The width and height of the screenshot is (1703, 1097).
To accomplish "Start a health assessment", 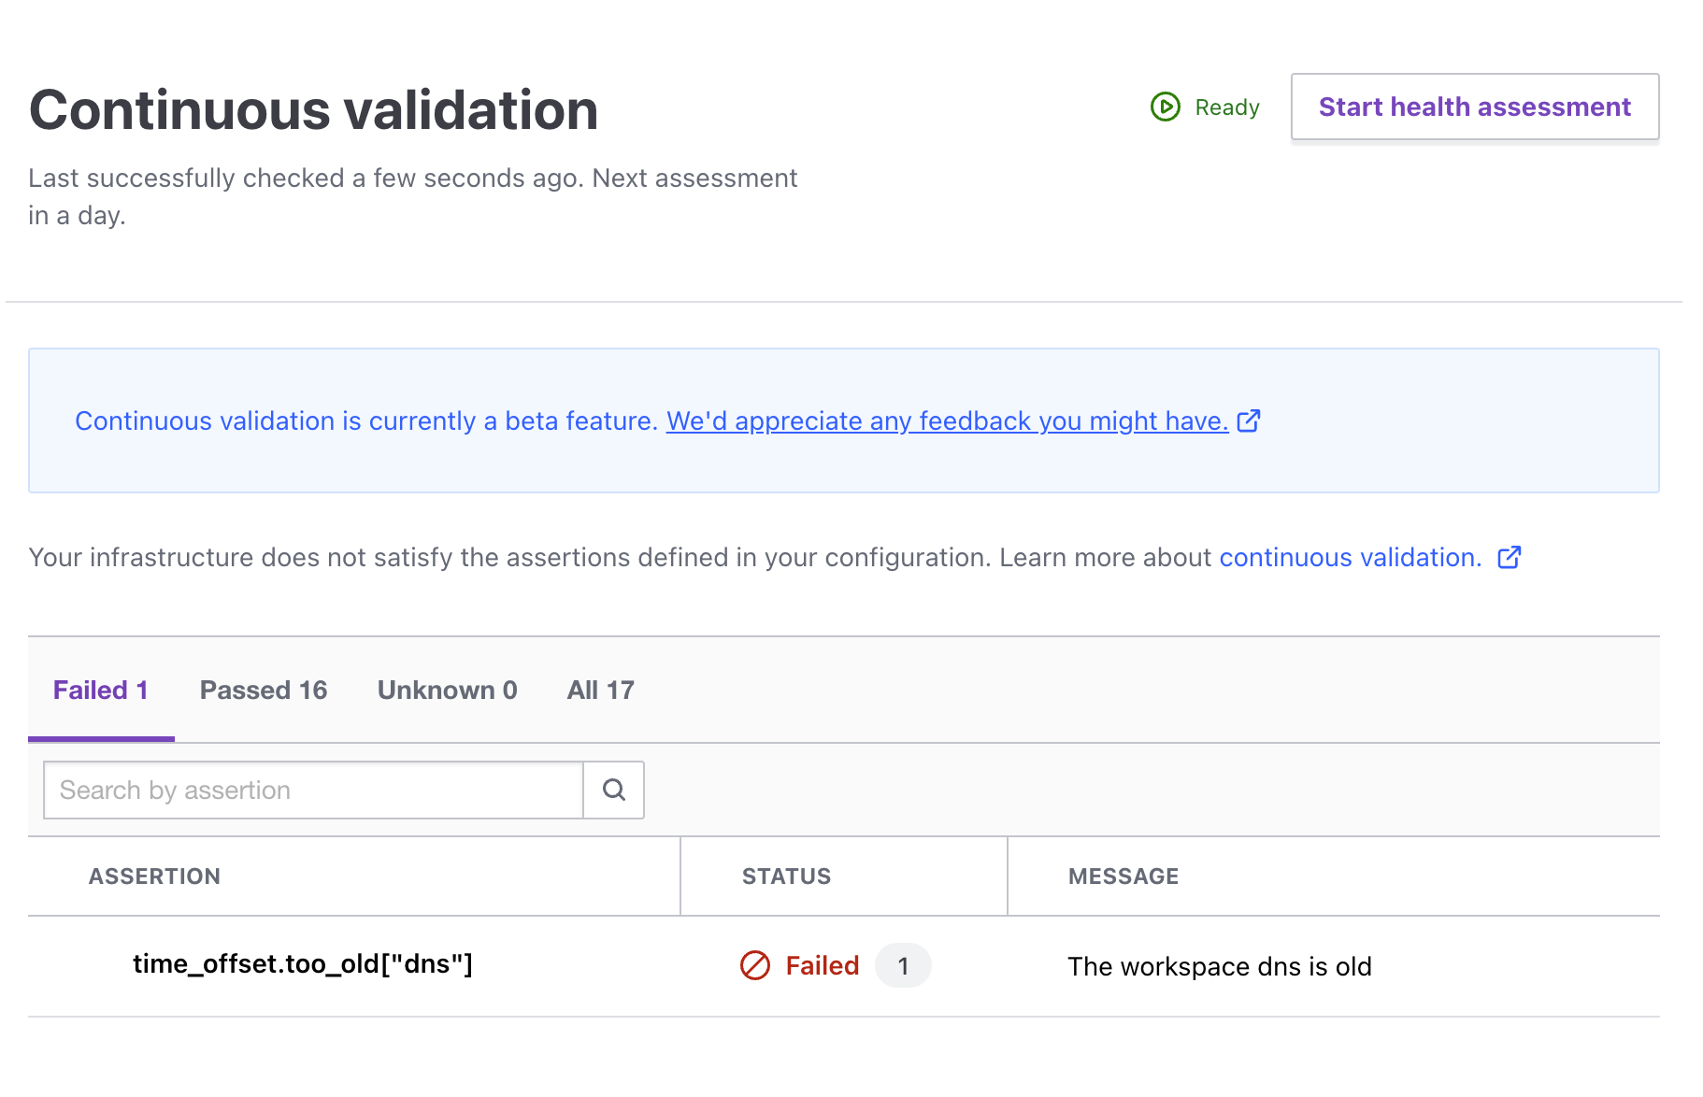I will (x=1474, y=107).
